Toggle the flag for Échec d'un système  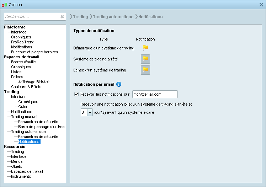coord(145,70)
